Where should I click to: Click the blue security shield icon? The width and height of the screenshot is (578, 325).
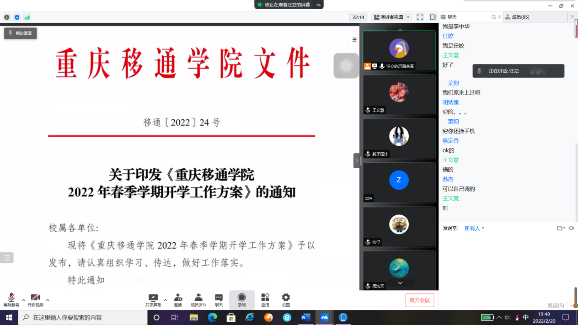(x=17, y=17)
